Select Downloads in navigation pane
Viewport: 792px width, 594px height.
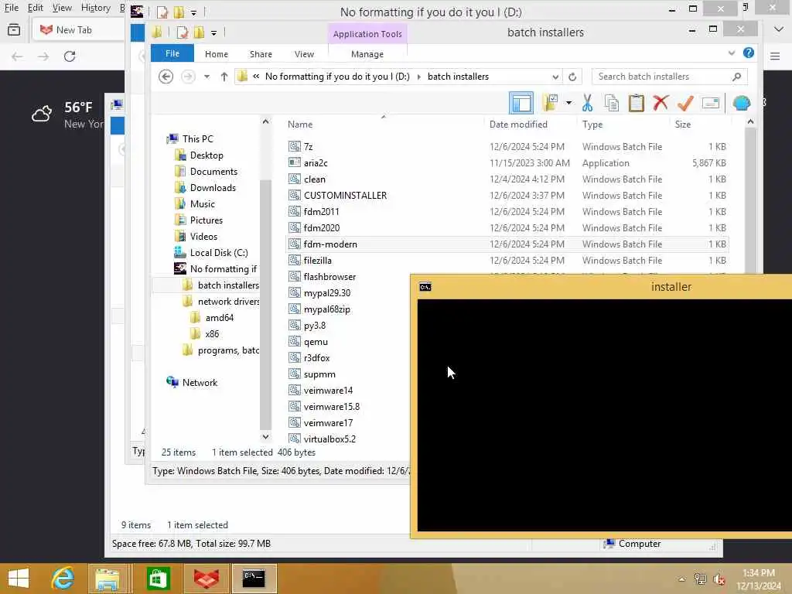coord(213,188)
